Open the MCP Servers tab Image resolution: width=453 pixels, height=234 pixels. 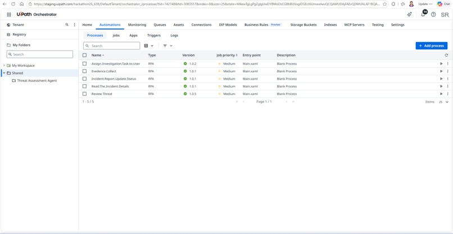click(x=354, y=25)
